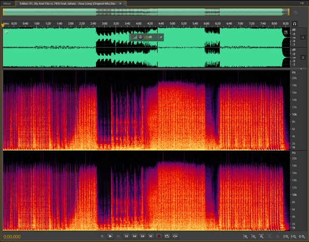Click the Fast Forward transport button
The width and height of the screenshot is (309, 242).
coord(142,236)
